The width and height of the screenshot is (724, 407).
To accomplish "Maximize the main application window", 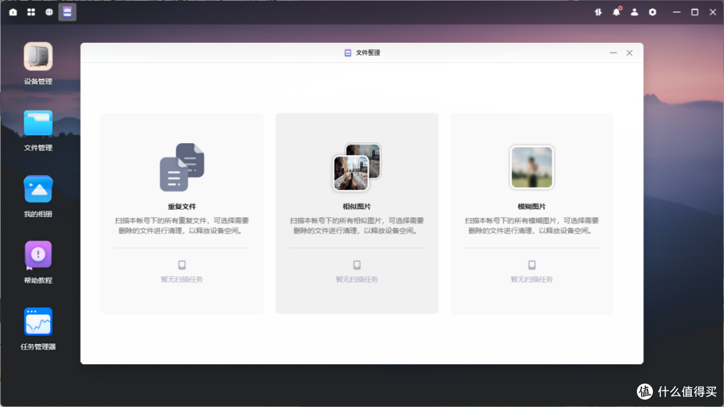I will [695, 12].
